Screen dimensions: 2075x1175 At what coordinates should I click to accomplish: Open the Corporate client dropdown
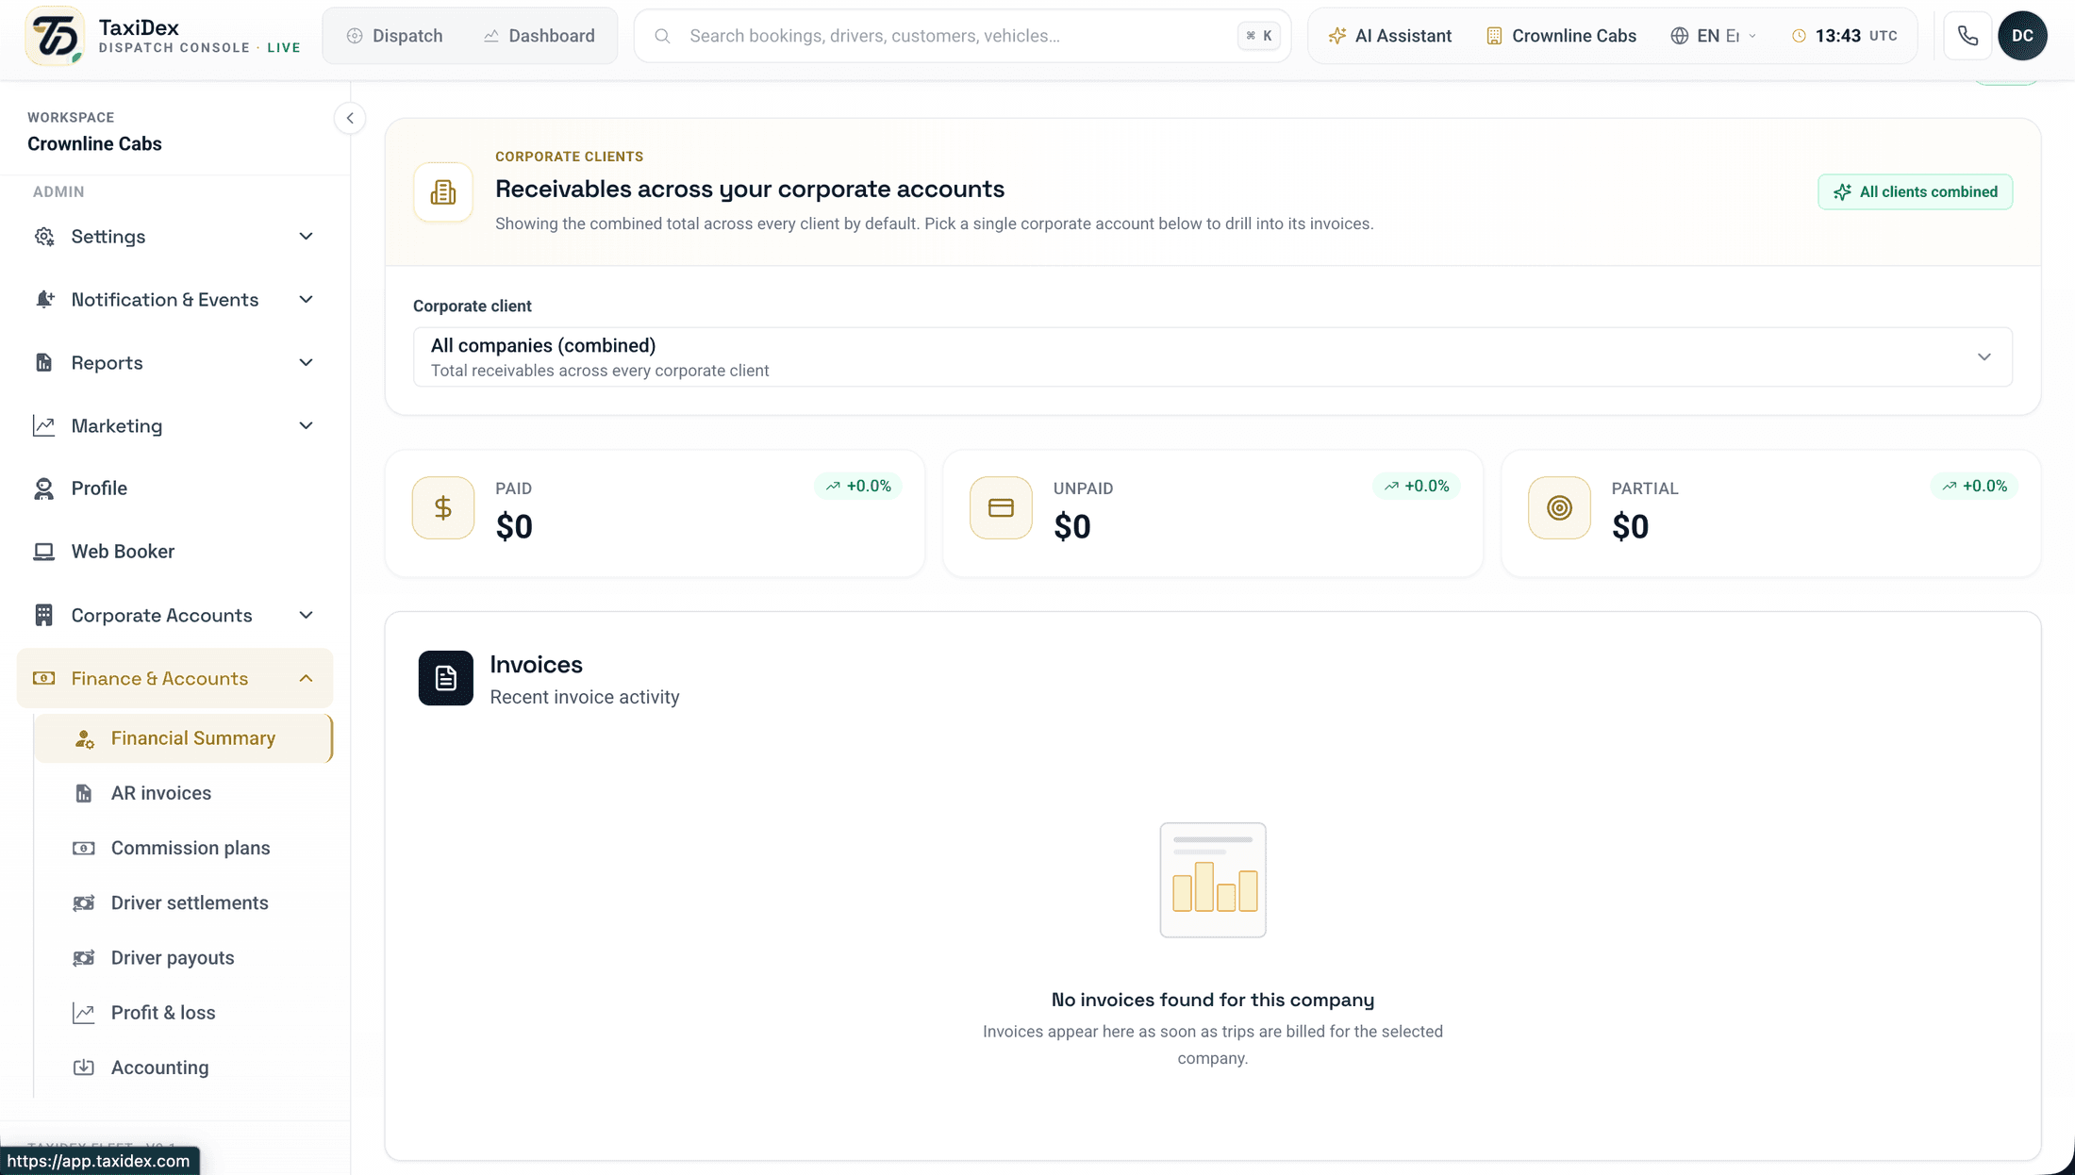click(1213, 357)
